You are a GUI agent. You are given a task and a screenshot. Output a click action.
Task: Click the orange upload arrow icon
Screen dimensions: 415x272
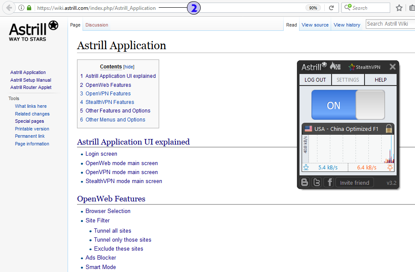pyautogui.click(x=390, y=168)
